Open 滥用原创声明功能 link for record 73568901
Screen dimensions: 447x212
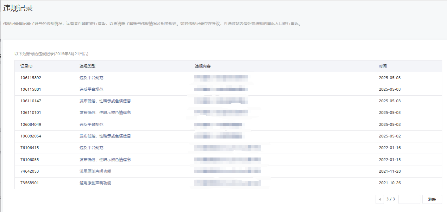tap(95, 183)
